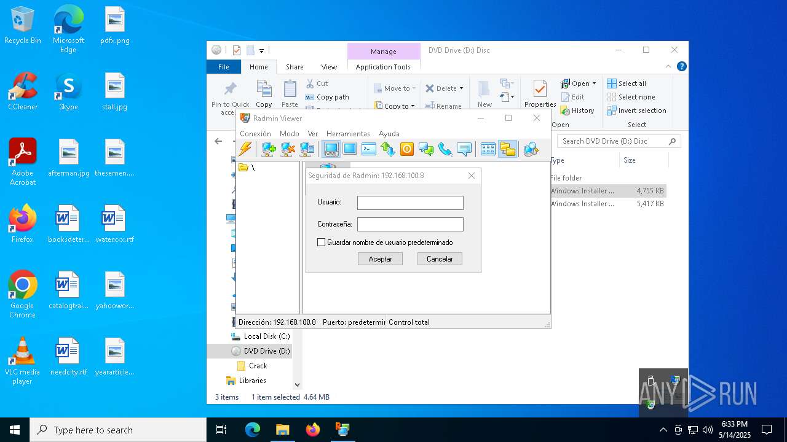787x442 pixels.
Task: Click the taskbar search box
Action: [x=118, y=430]
